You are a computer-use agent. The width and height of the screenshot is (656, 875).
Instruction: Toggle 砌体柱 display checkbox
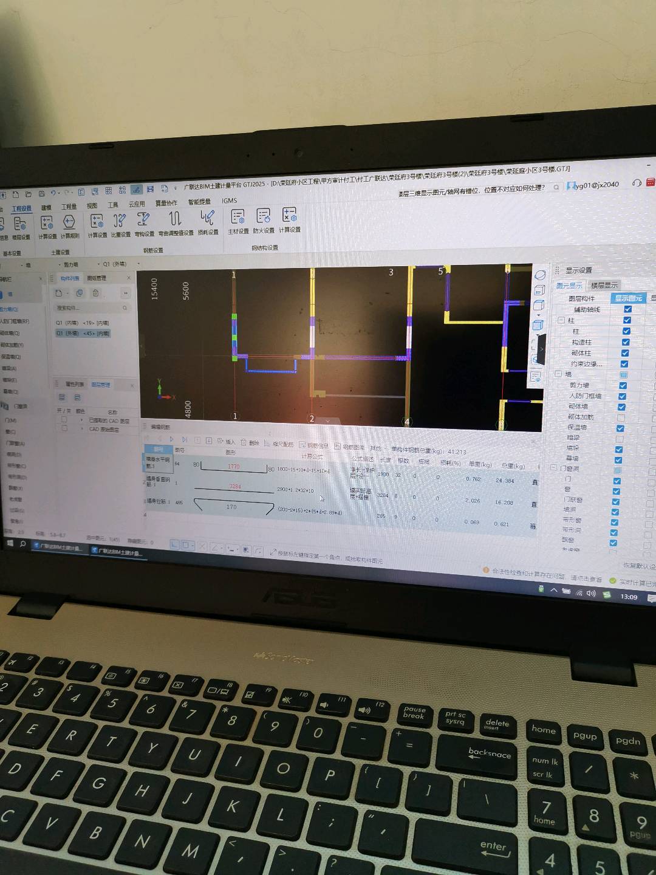626,353
